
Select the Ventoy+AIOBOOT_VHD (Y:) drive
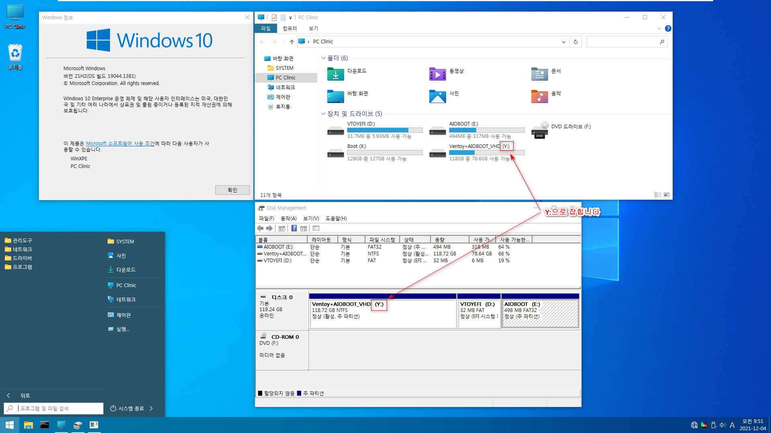point(477,152)
